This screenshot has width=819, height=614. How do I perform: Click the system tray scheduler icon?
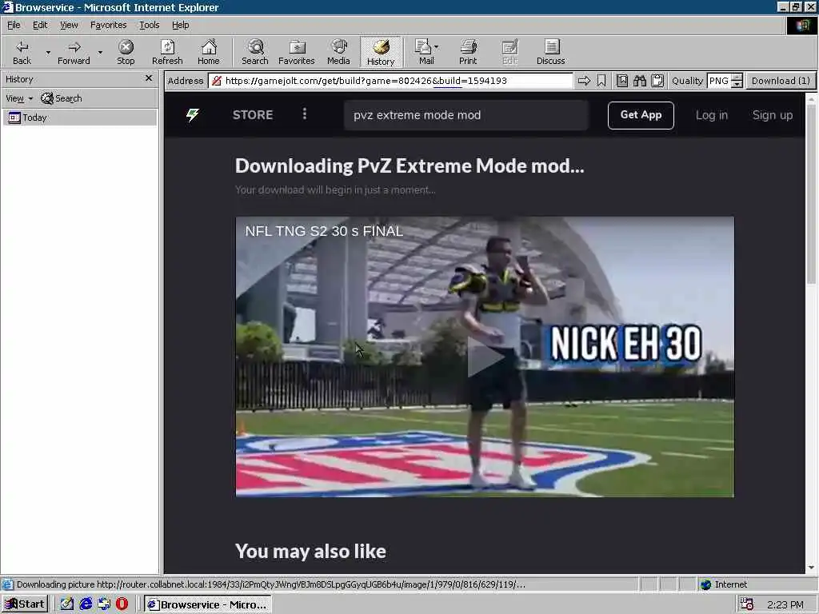click(746, 604)
